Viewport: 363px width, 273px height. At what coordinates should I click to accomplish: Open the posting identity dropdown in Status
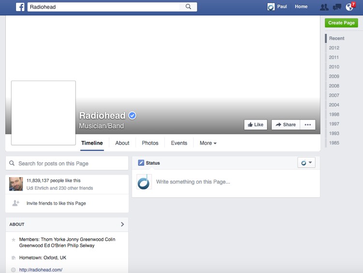[x=306, y=163]
